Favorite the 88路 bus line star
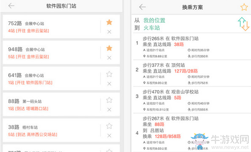This screenshot has width=251, height=152. point(109,100)
